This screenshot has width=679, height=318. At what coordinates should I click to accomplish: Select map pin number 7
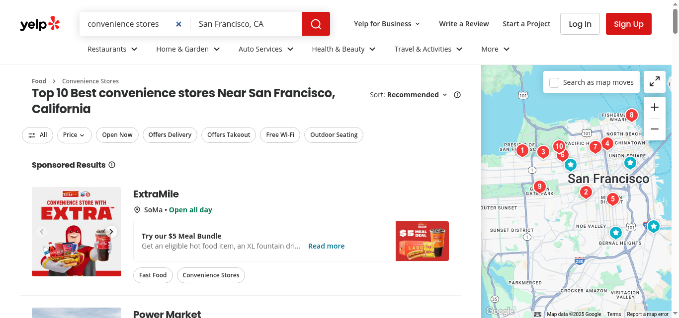click(595, 147)
